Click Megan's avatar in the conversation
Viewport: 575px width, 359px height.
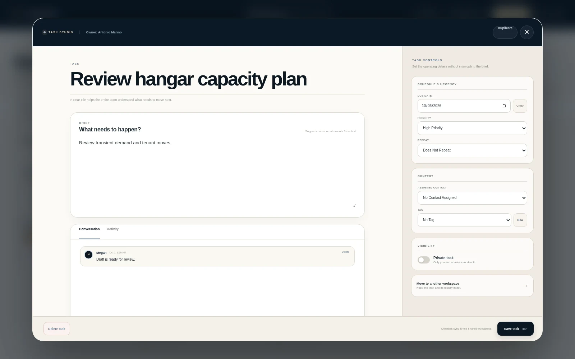click(88, 255)
